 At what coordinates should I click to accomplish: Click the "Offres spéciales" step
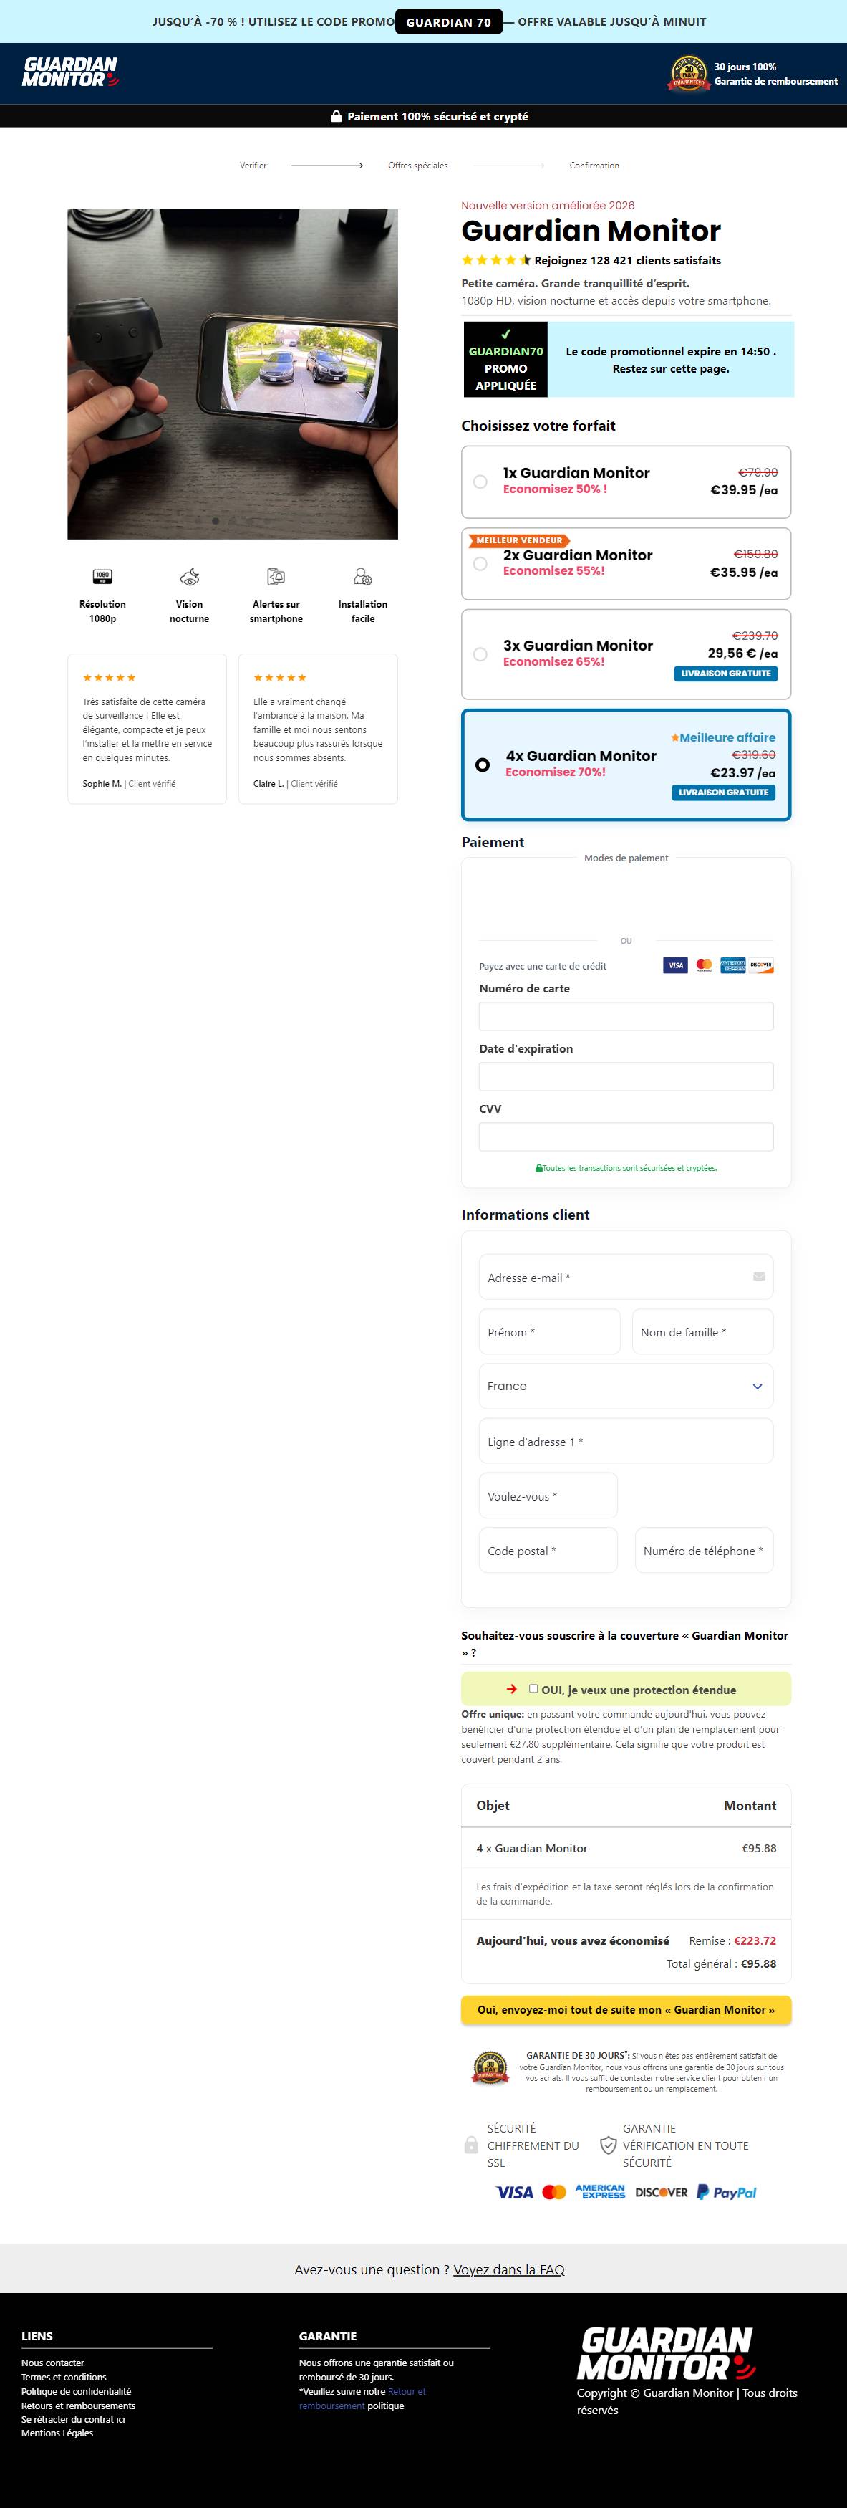(418, 166)
